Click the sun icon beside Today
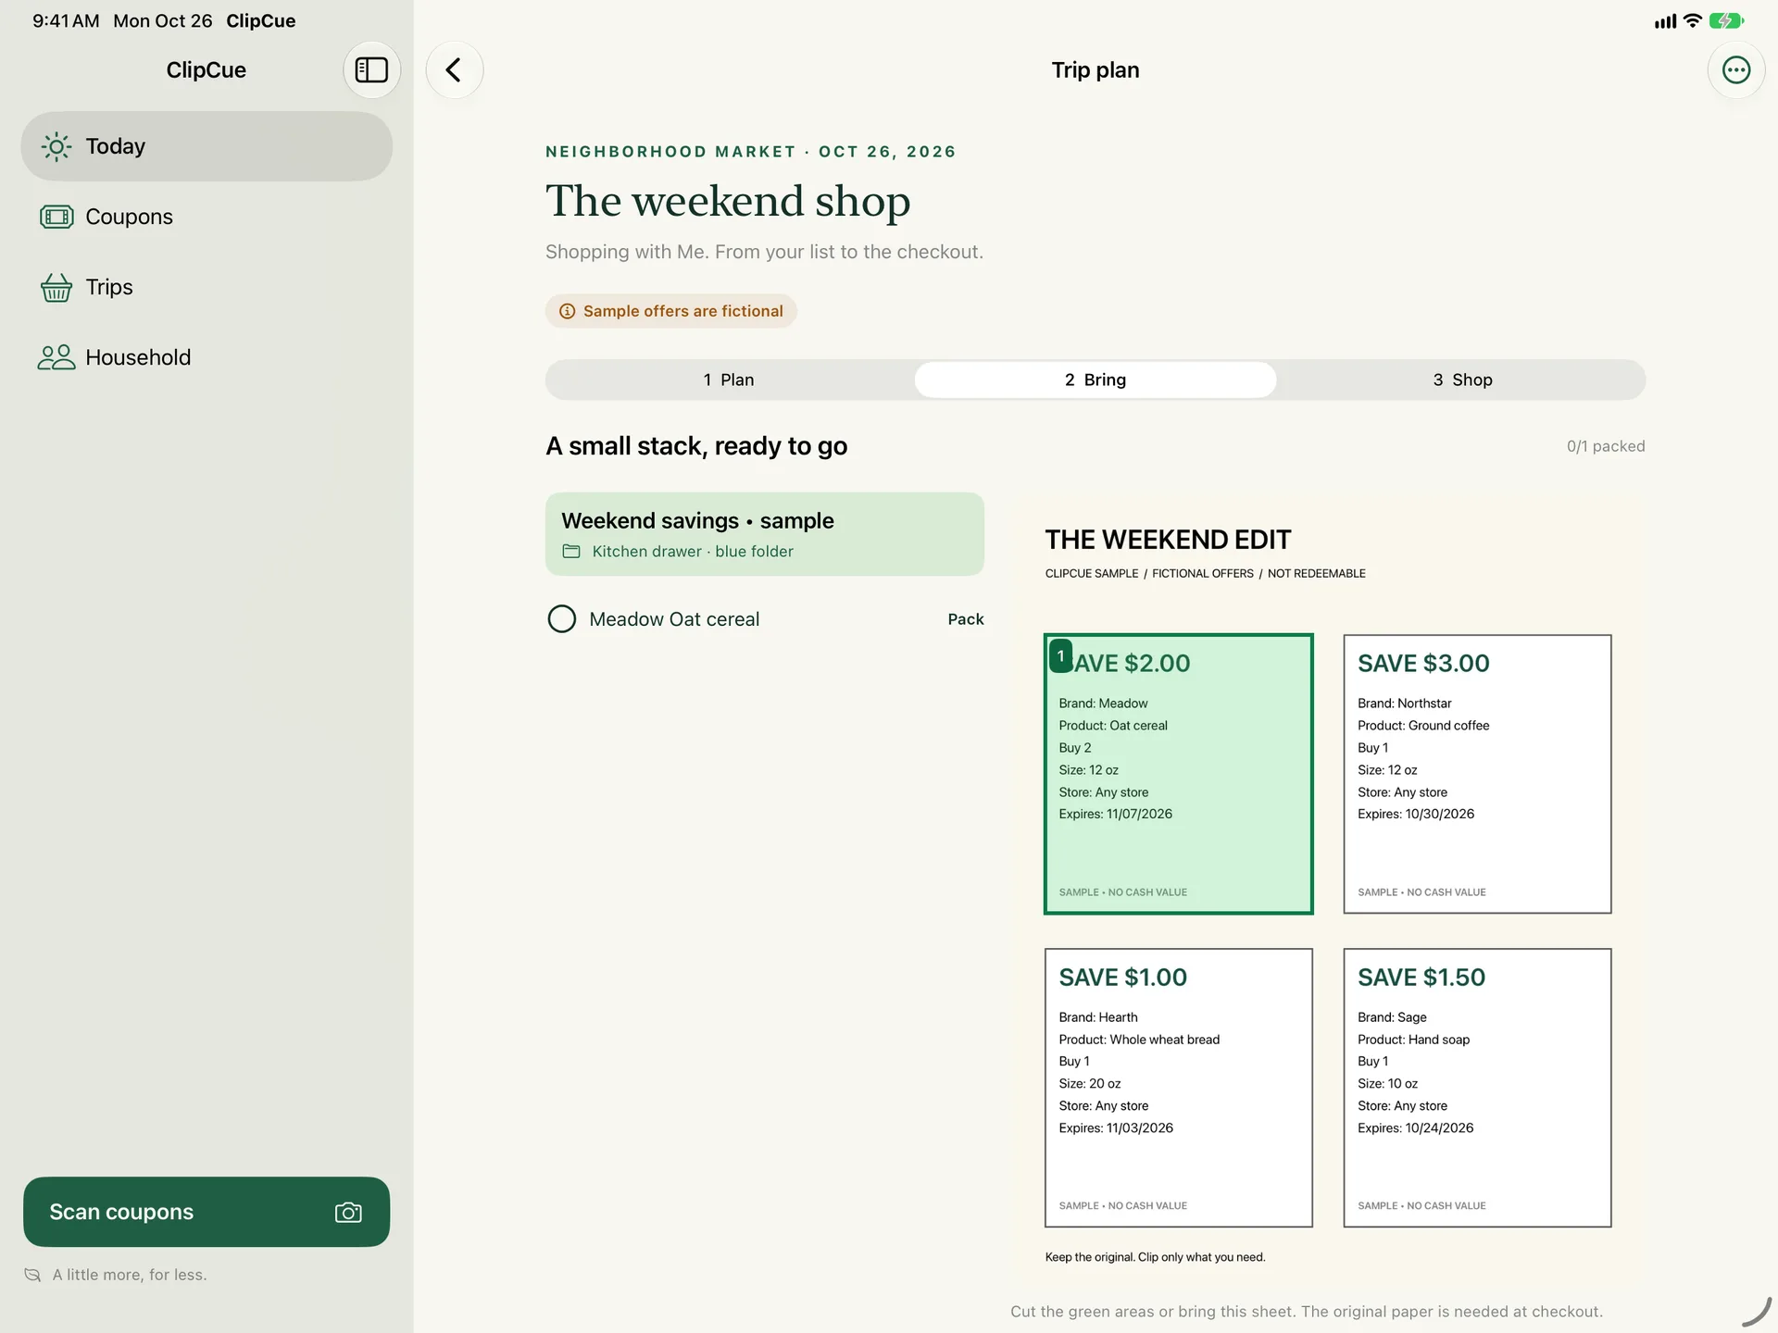 coord(56,146)
